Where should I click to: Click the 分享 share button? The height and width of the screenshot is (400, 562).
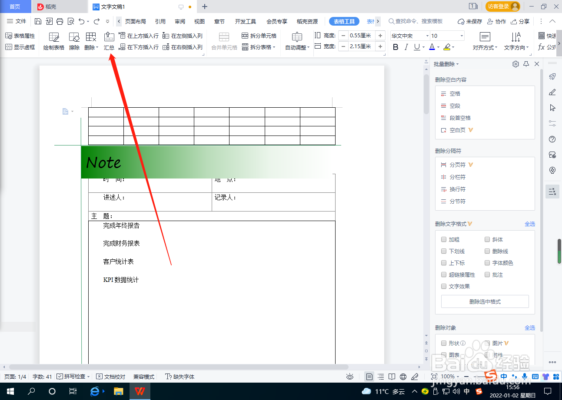pyautogui.click(x=520, y=21)
